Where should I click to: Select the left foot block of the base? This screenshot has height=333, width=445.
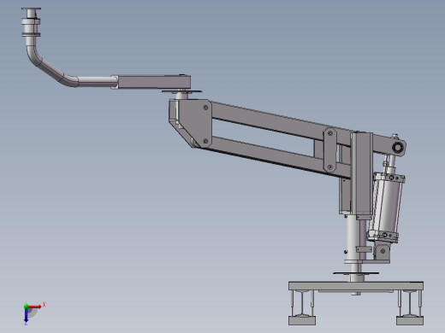pyautogui.click(x=302, y=321)
